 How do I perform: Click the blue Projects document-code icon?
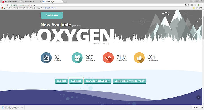tap(46, 58)
